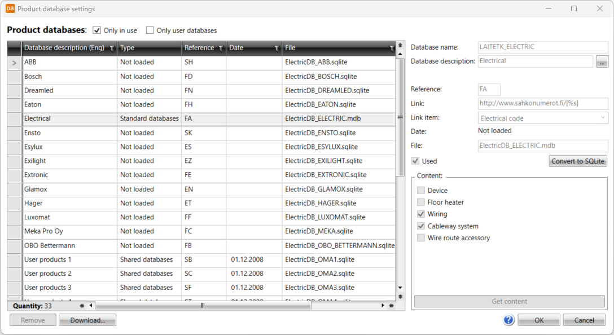Click the Convert to SQLite button
614x335 pixels.
click(578, 161)
